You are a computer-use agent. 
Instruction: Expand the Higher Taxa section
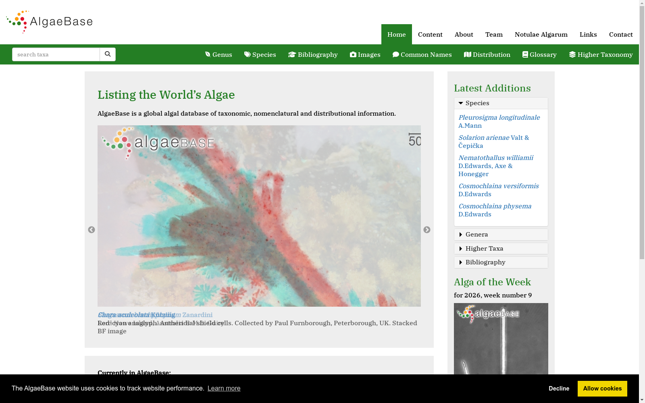click(501, 249)
